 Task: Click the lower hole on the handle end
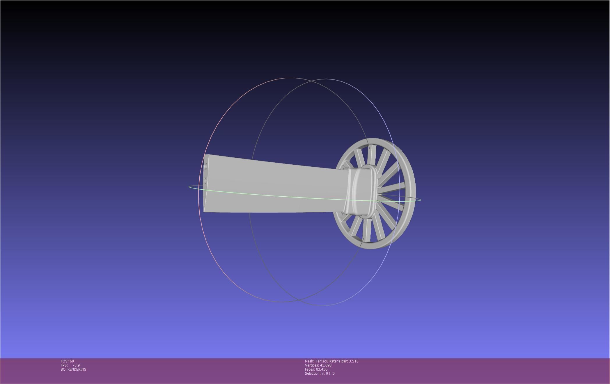[x=205, y=181]
